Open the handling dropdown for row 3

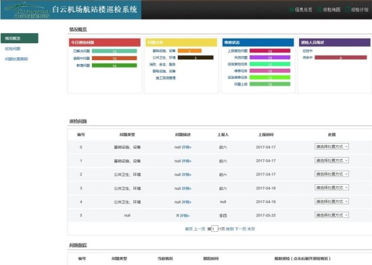pos(331,187)
